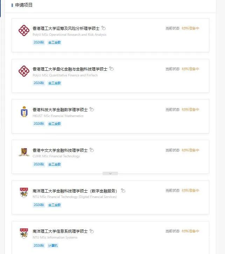Click pointer icon after 香港科技大学金融数学理学硕士
Screen dimensions: 225x254
92,109
